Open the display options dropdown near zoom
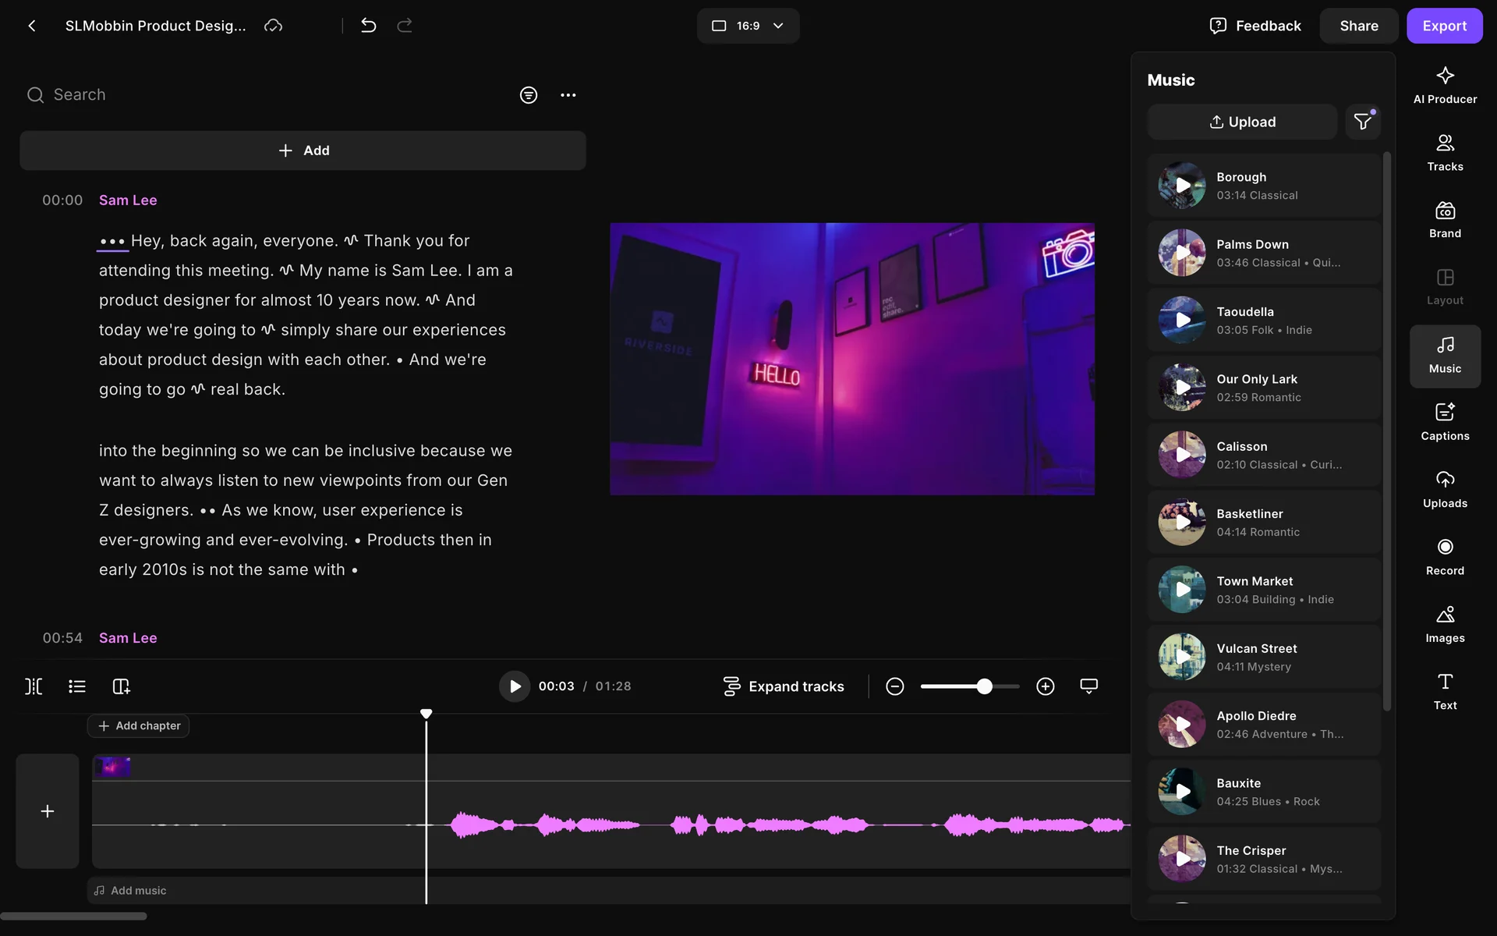Image resolution: width=1497 pixels, height=936 pixels. point(1088,686)
